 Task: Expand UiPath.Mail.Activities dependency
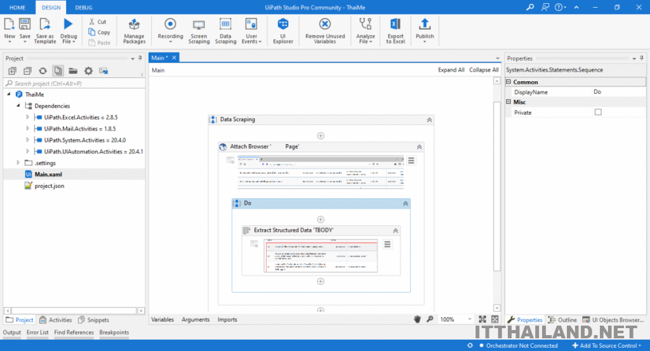point(28,128)
